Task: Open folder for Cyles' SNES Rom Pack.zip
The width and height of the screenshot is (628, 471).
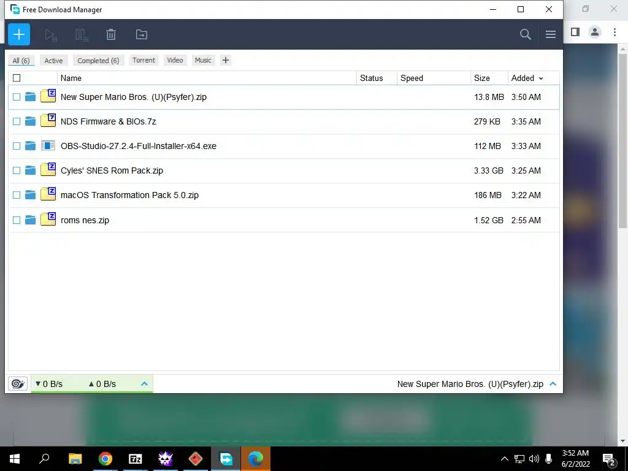Action: pos(31,170)
